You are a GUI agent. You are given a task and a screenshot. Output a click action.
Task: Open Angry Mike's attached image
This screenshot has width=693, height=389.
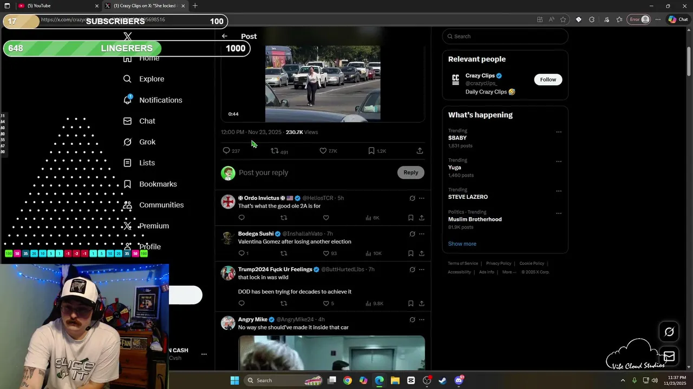pyautogui.click(x=331, y=353)
